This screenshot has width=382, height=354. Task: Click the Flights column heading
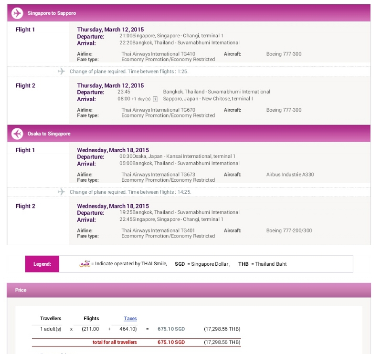[91, 318]
